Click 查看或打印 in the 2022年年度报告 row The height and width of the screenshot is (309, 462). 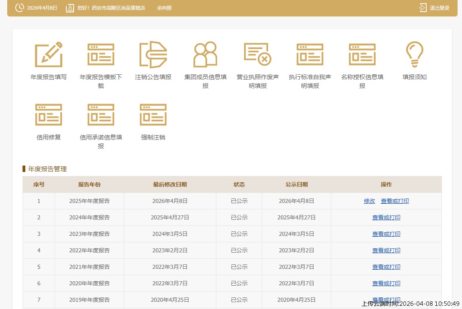386,250
